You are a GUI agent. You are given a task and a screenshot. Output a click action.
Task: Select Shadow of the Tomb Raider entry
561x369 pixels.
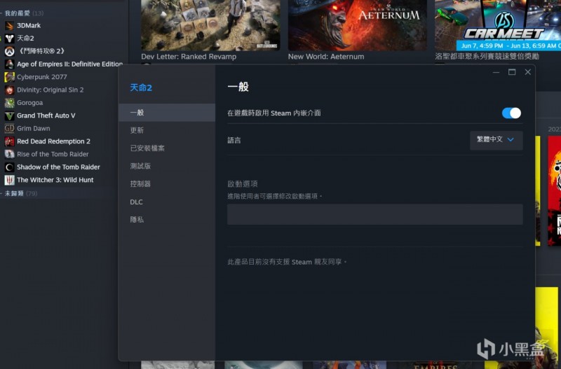click(x=58, y=167)
